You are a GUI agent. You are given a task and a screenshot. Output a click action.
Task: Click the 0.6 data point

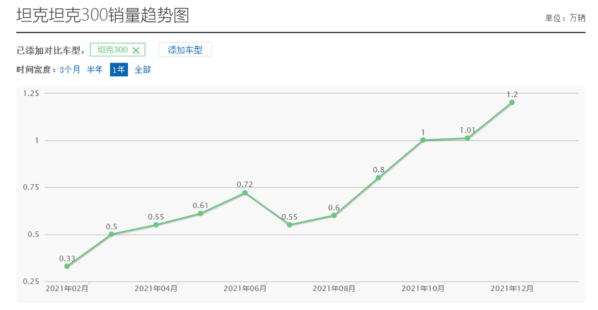pyautogui.click(x=334, y=215)
